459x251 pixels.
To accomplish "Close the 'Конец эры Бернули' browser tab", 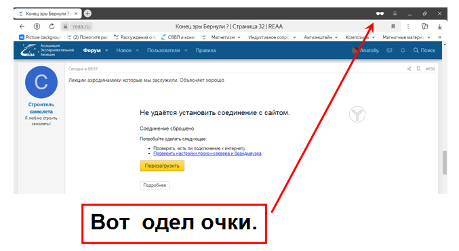I will [76, 14].
